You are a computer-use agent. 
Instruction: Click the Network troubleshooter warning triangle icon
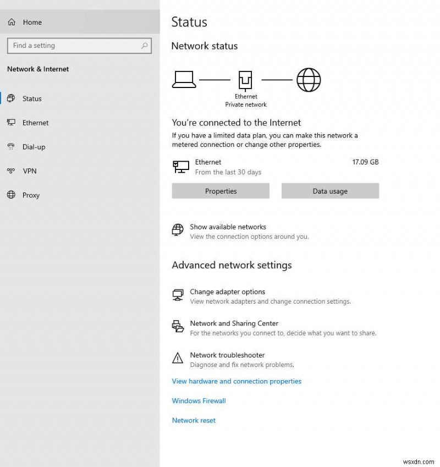177,359
